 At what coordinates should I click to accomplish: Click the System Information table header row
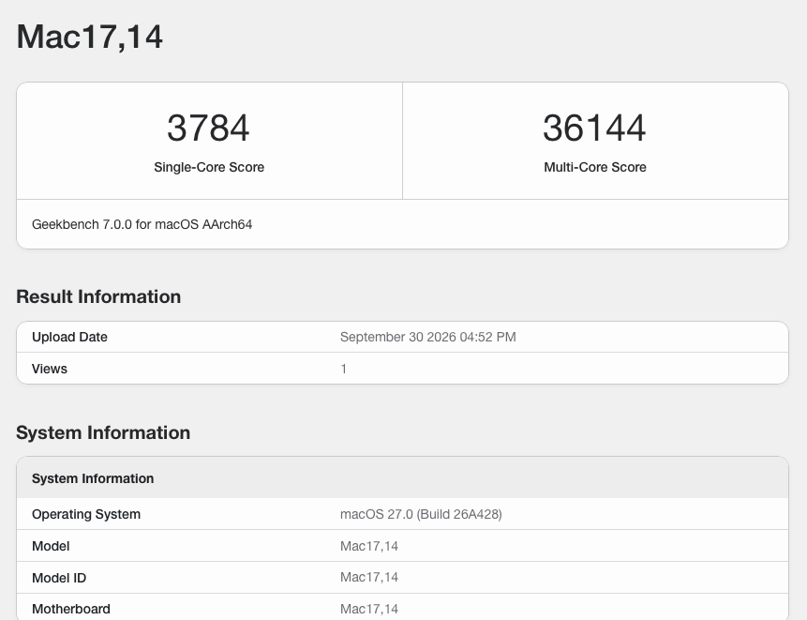(402, 477)
